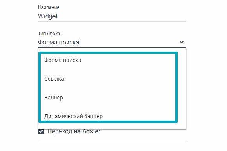Focus the Название field containing Widget
227x151 pixels.
112,16
